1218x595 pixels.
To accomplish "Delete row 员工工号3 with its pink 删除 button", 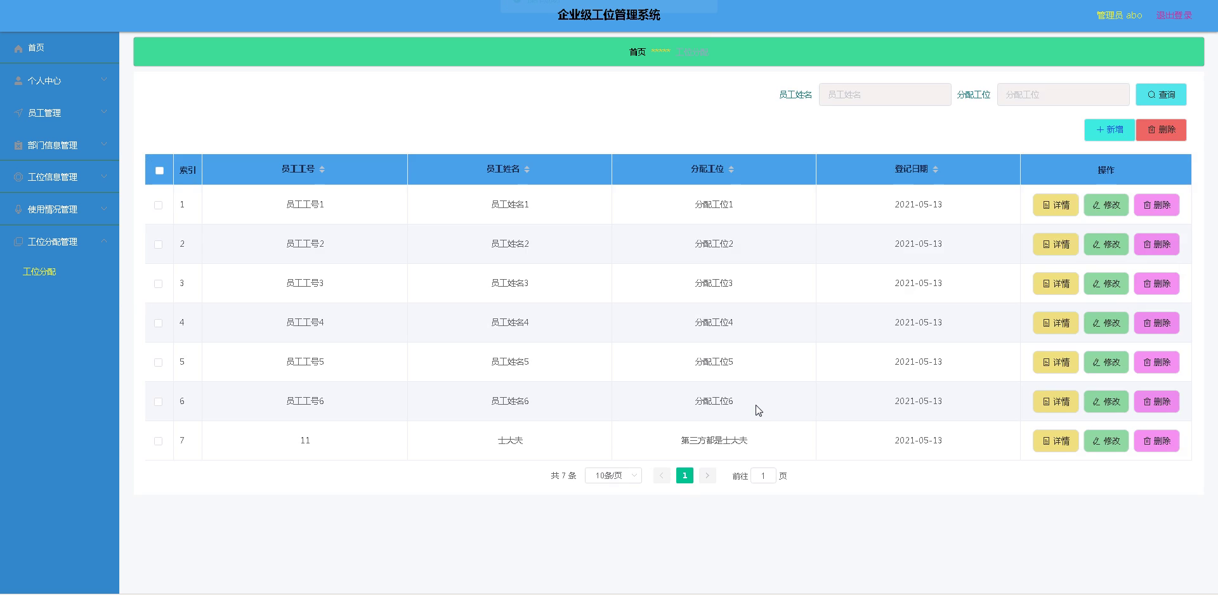I will coord(1156,284).
